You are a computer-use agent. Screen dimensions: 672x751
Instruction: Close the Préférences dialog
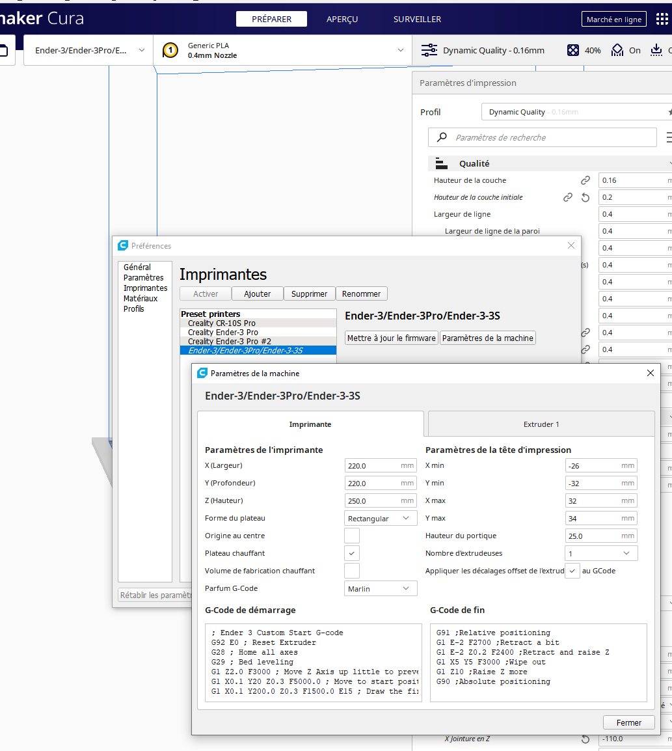571,245
